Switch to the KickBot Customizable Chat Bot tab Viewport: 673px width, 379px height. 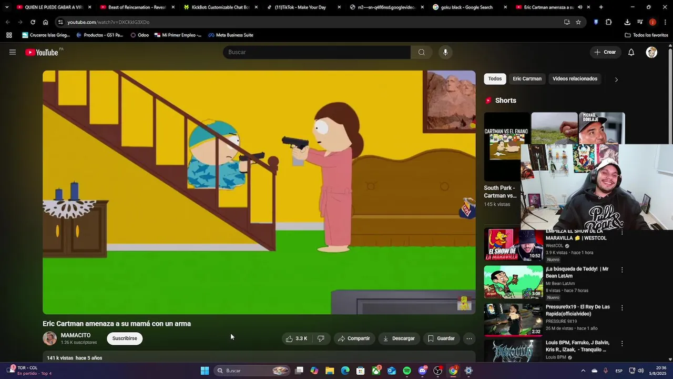pyautogui.click(x=220, y=7)
